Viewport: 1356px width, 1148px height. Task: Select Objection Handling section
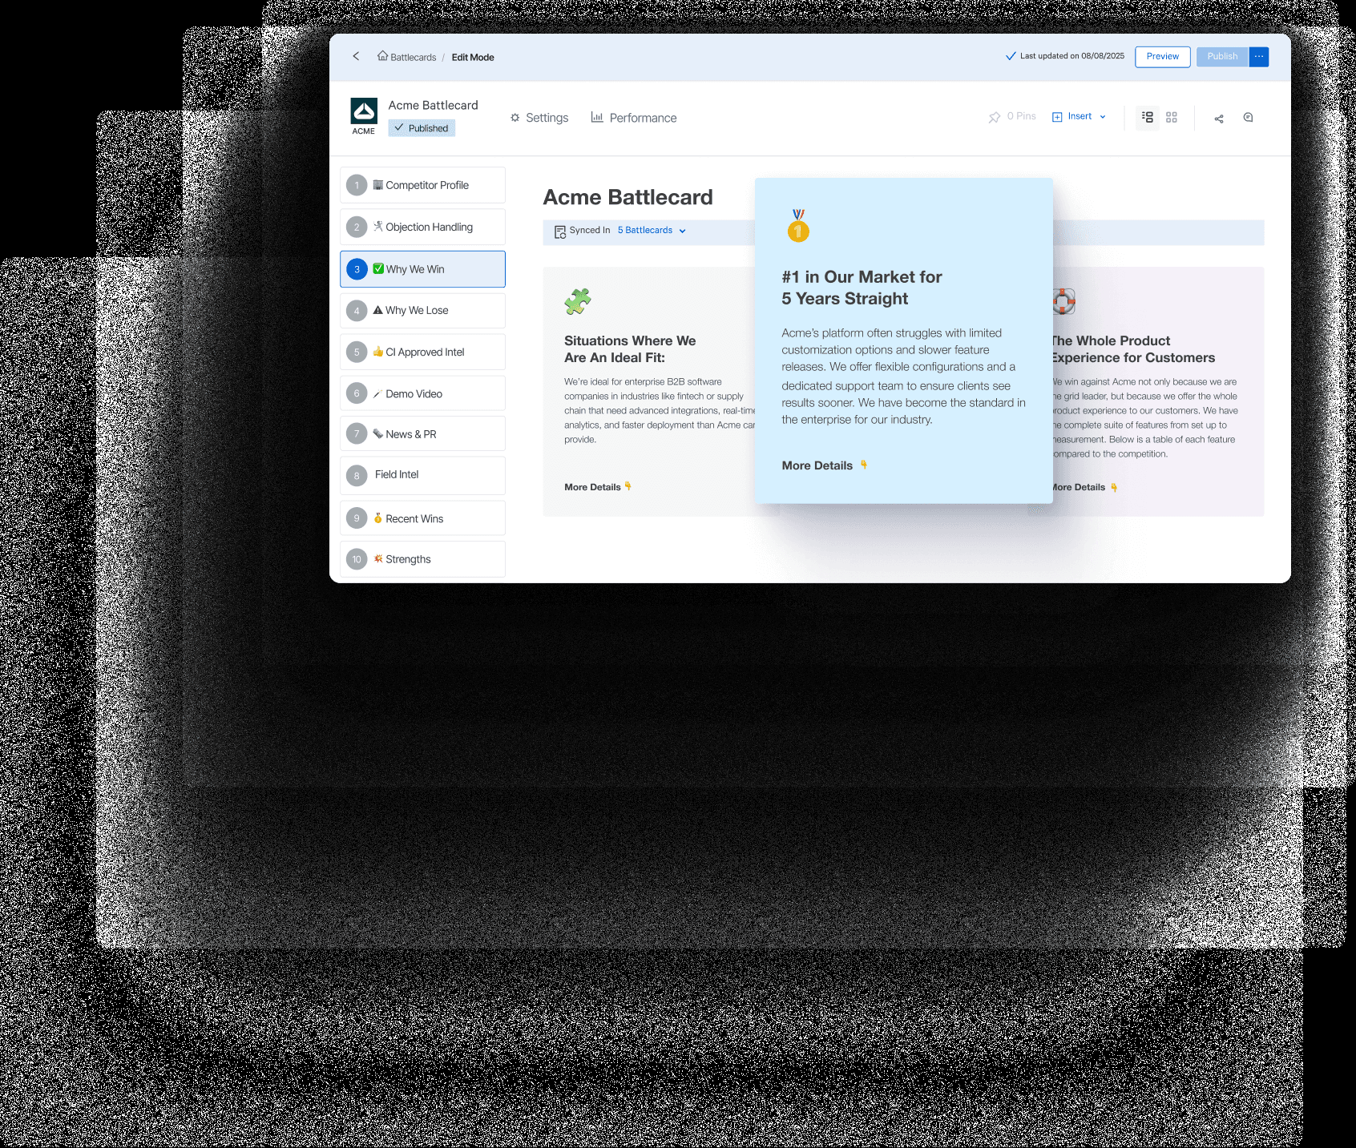422,227
